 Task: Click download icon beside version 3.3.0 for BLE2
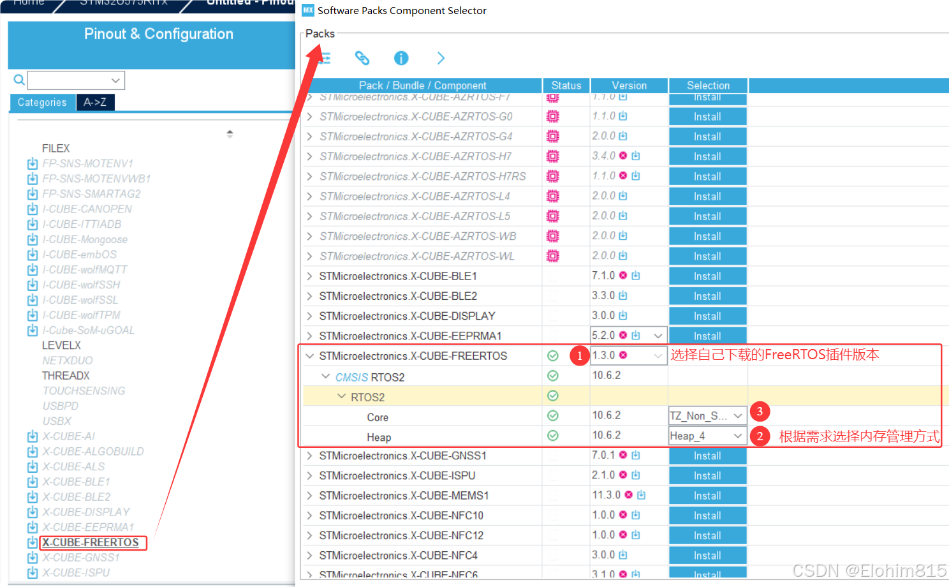[x=623, y=295]
